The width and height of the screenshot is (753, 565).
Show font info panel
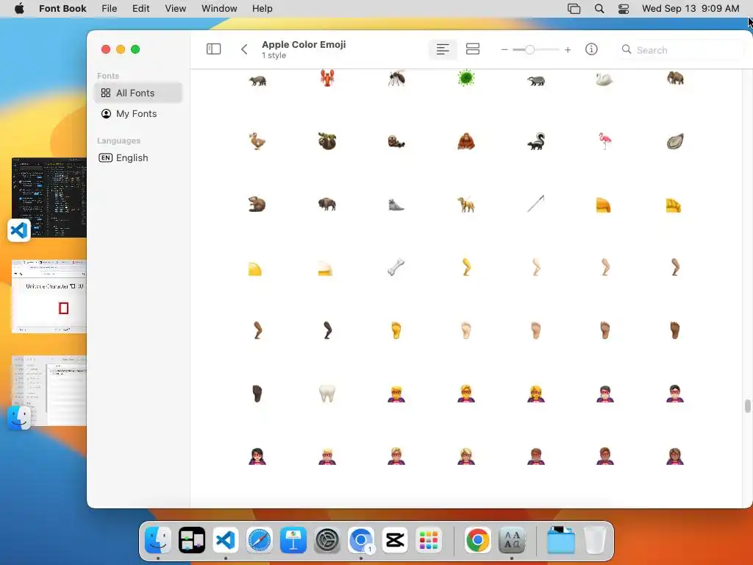point(591,49)
